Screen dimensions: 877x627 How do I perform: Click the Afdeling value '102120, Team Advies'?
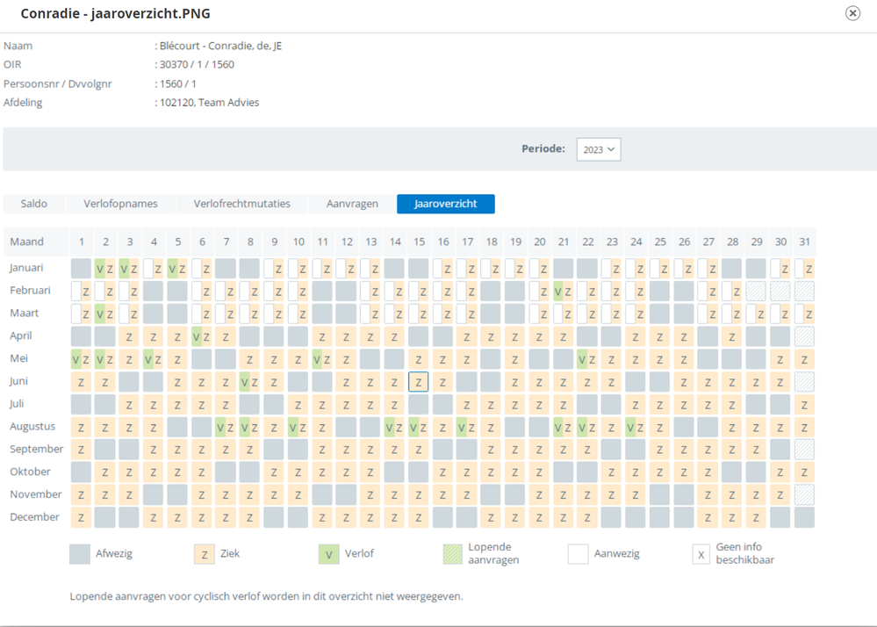coord(209,103)
